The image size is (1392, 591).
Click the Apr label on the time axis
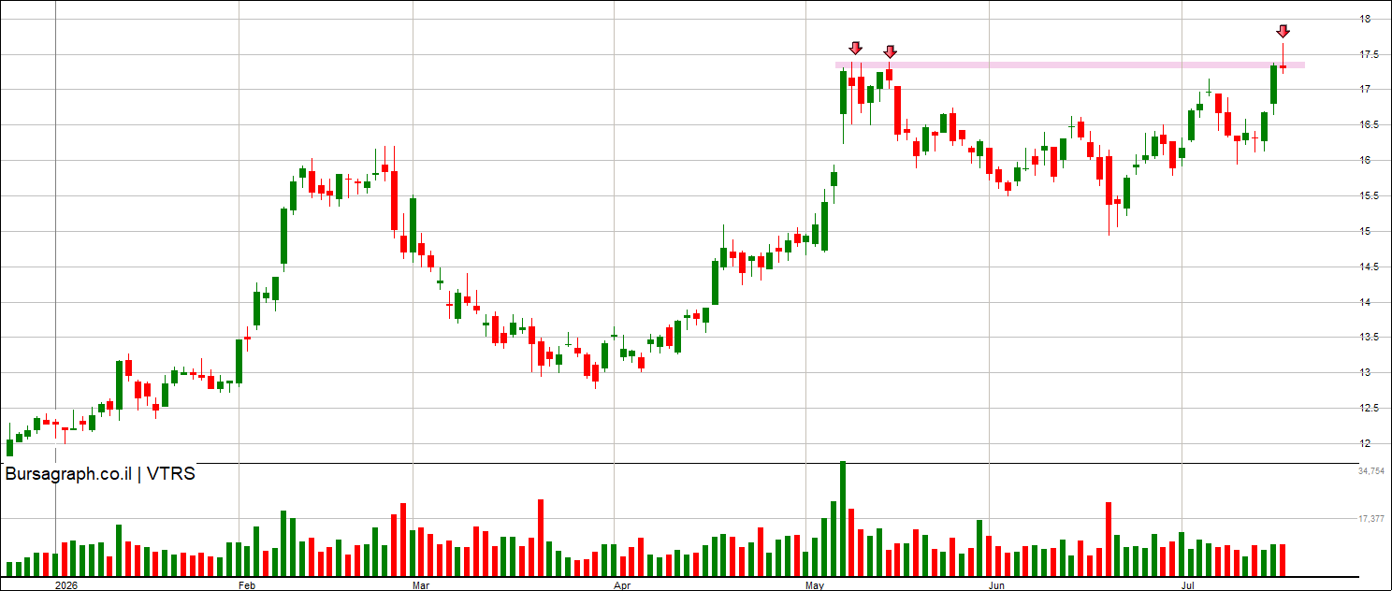click(623, 585)
